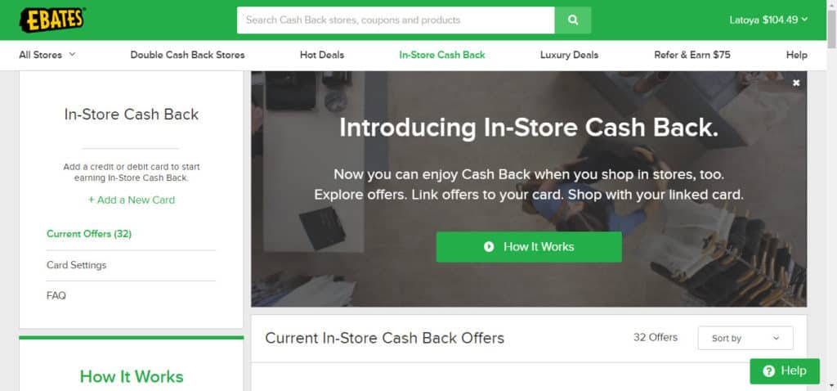Screen dimensions: 837x391
Task: Click Help in the top navigation
Action: point(796,55)
